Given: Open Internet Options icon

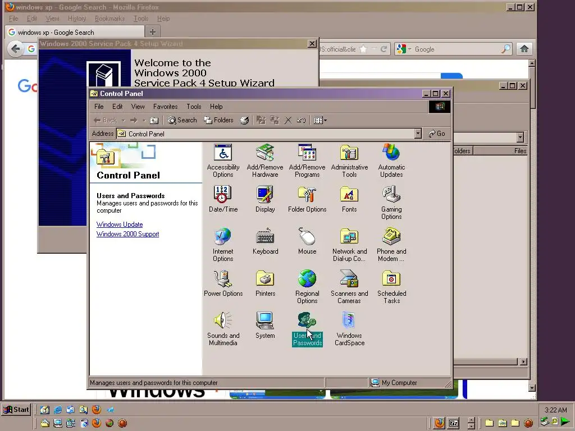Looking at the screenshot, I should [x=223, y=245].
